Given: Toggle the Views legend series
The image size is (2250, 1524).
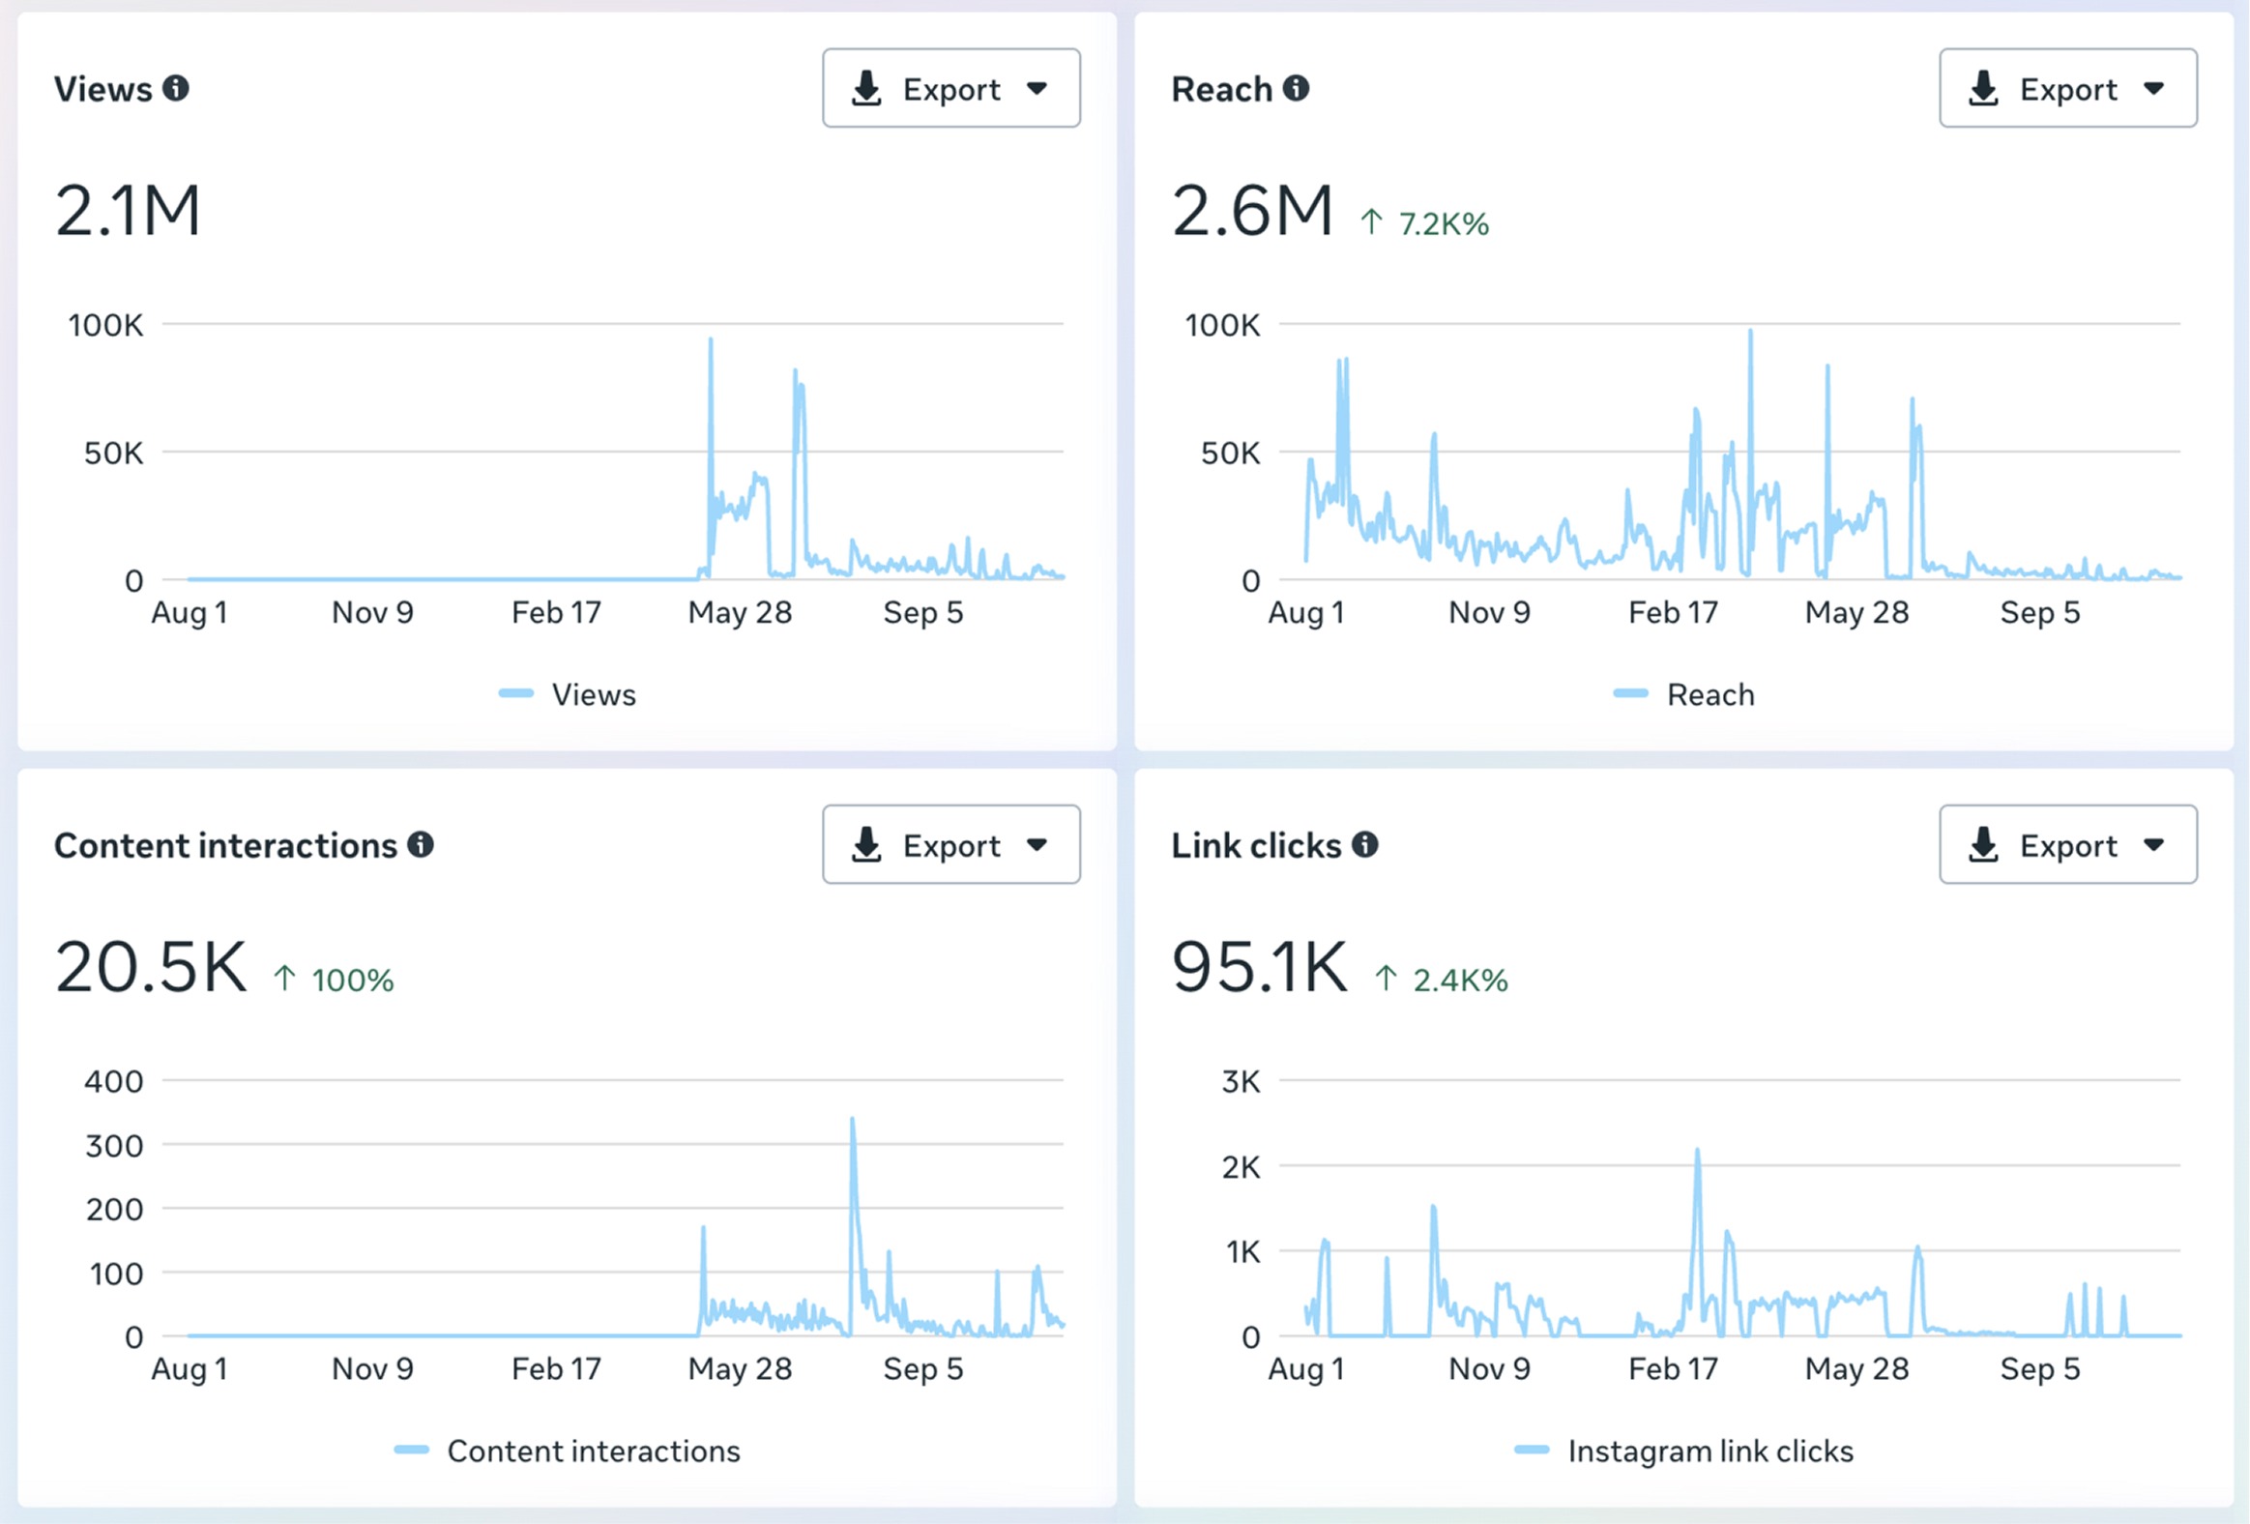Looking at the screenshot, I should tap(568, 694).
